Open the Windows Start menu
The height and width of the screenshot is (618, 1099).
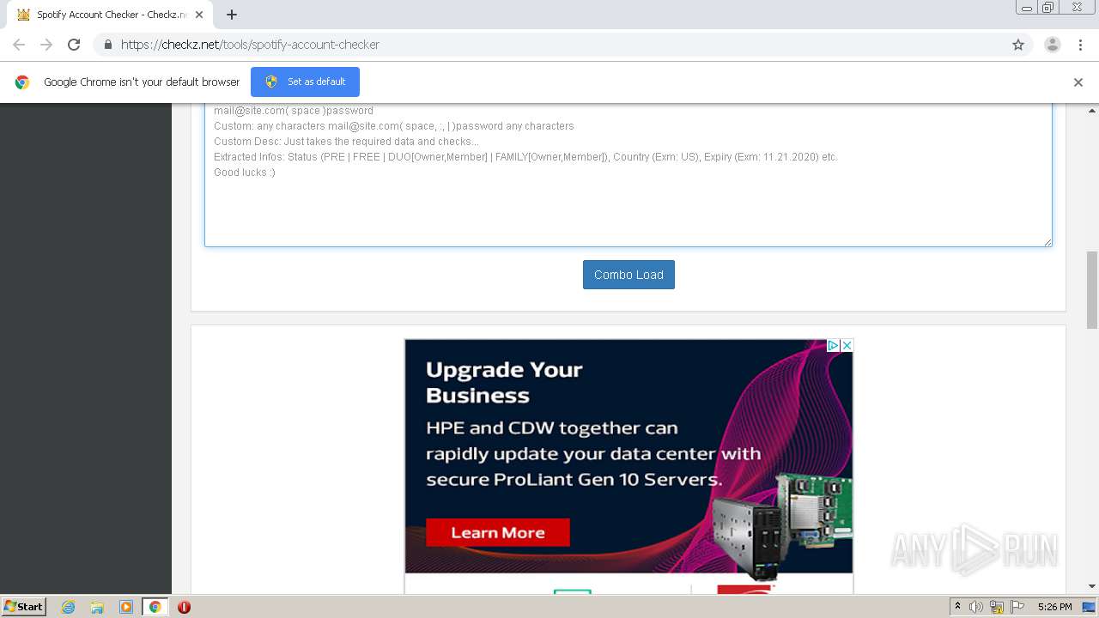(24, 607)
